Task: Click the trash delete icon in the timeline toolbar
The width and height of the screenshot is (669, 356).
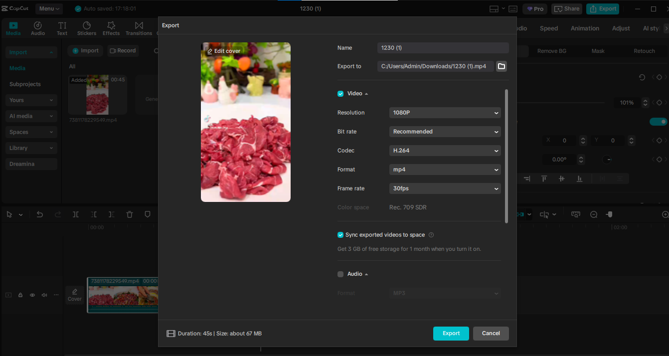Action: pyautogui.click(x=130, y=214)
